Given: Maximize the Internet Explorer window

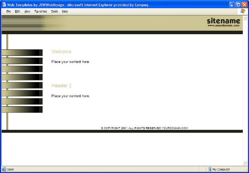Looking at the screenshot, I should pos(238,5).
